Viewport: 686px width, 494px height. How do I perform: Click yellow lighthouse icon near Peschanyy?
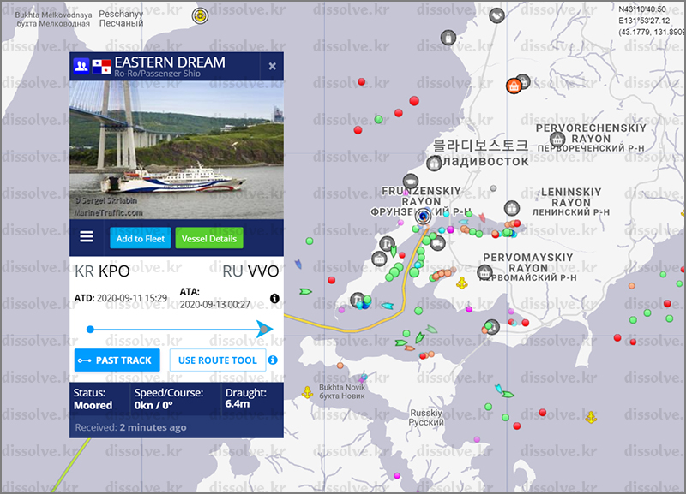(x=200, y=16)
